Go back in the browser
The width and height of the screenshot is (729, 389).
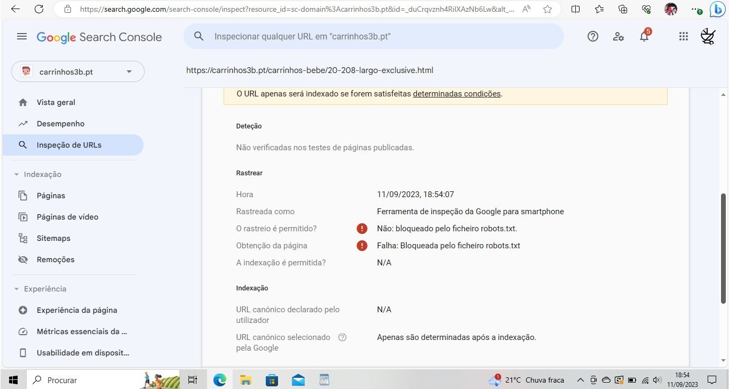point(15,9)
